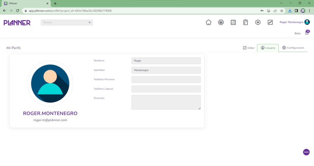Reload the page in browser
The height and width of the screenshot is (166, 314).
point(17,11)
